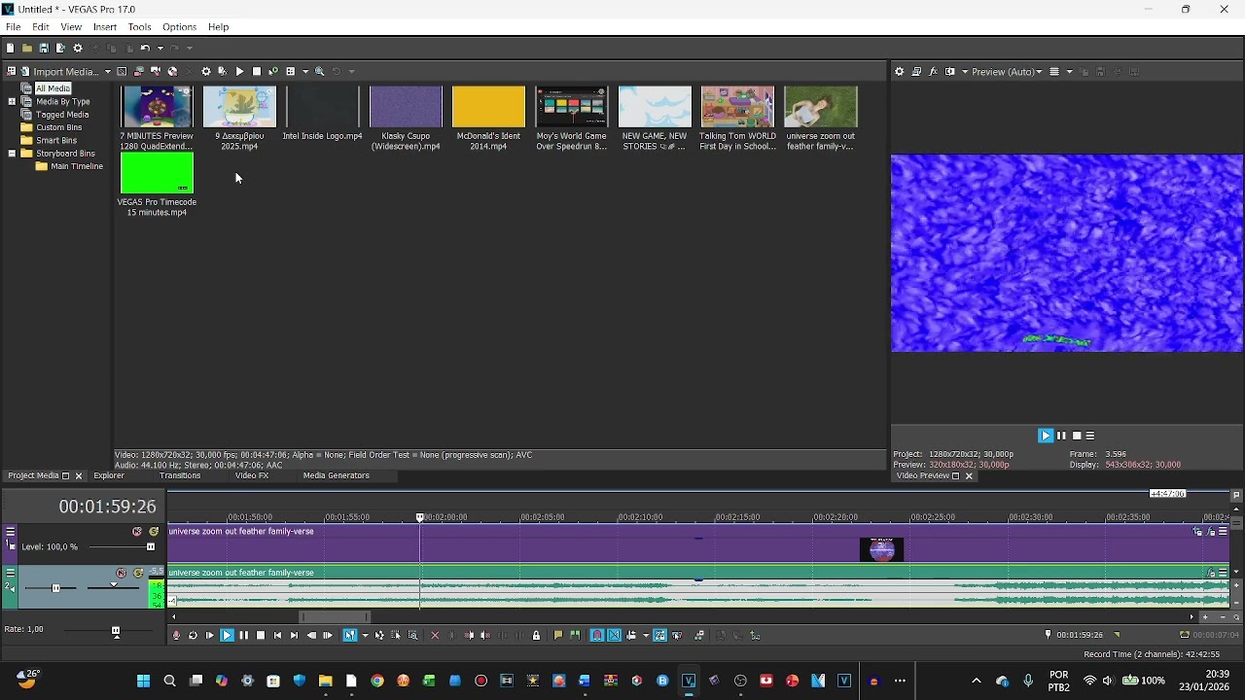
Task: Open the File menu
Action: (14, 27)
